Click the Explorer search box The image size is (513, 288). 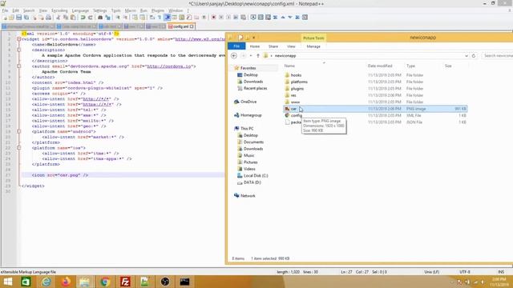(x=497, y=56)
